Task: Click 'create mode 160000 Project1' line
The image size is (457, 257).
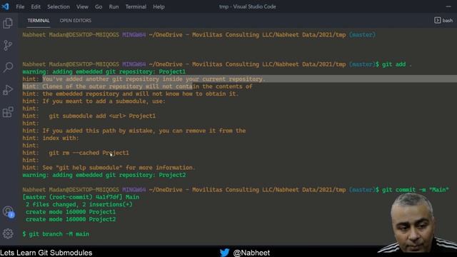Action: 71,212
